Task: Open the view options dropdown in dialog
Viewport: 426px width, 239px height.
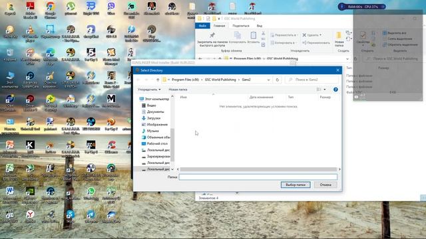Action: (325, 90)
